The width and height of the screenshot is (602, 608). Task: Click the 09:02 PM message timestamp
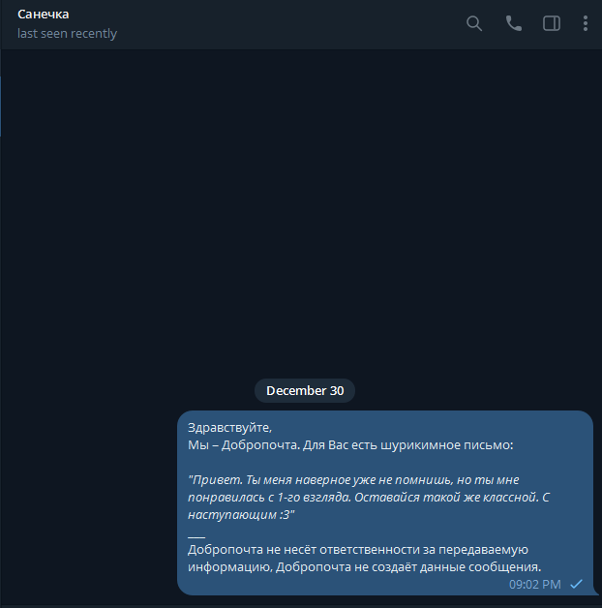(x=534, y=584)
